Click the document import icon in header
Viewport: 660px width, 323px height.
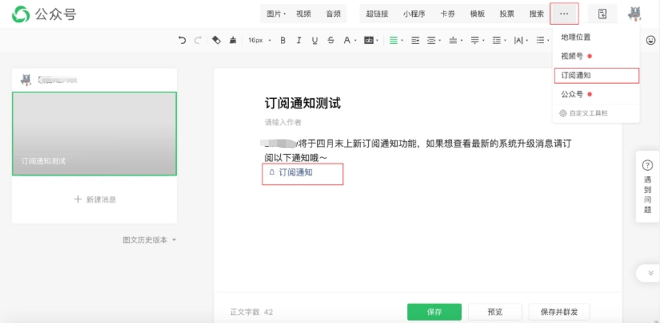pos(602,14)
